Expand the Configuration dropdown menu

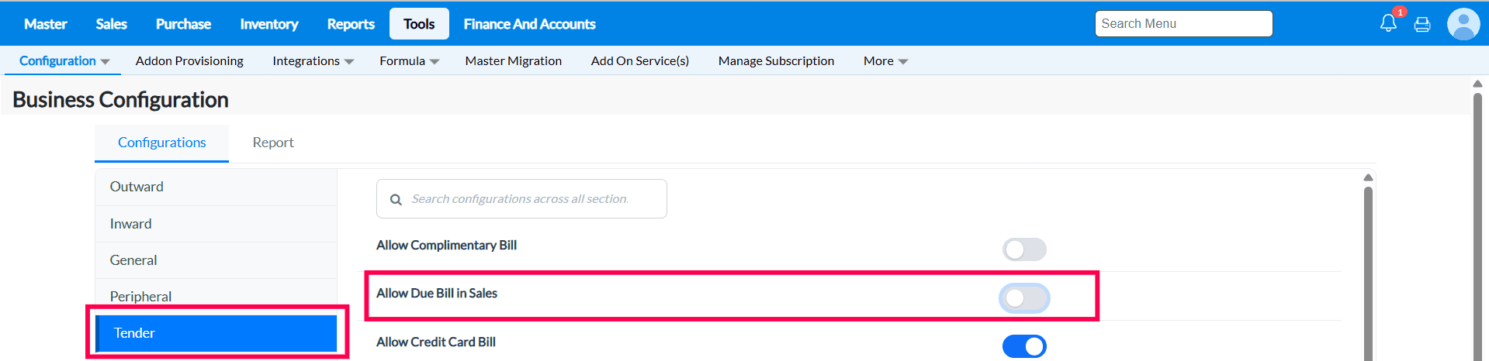click(x=64, y=60)
